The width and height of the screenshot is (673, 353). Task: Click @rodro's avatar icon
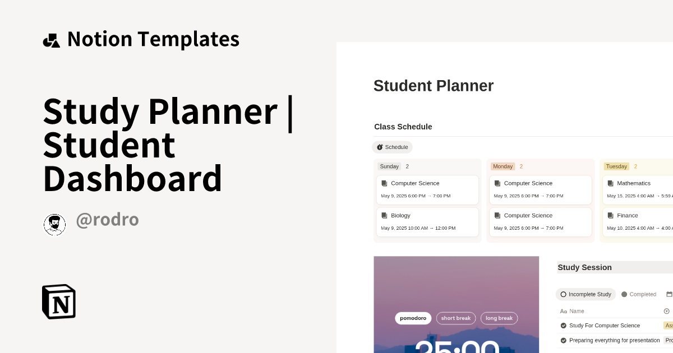[x=54, y=224]
